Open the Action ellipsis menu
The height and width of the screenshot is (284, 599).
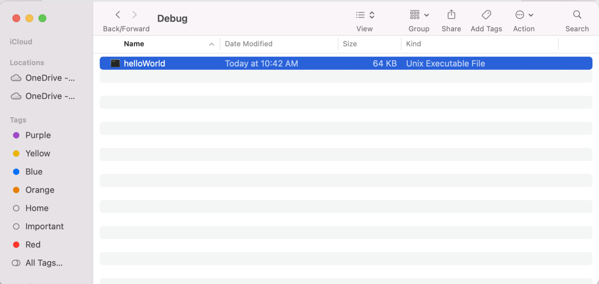click(x=524, y=15)
